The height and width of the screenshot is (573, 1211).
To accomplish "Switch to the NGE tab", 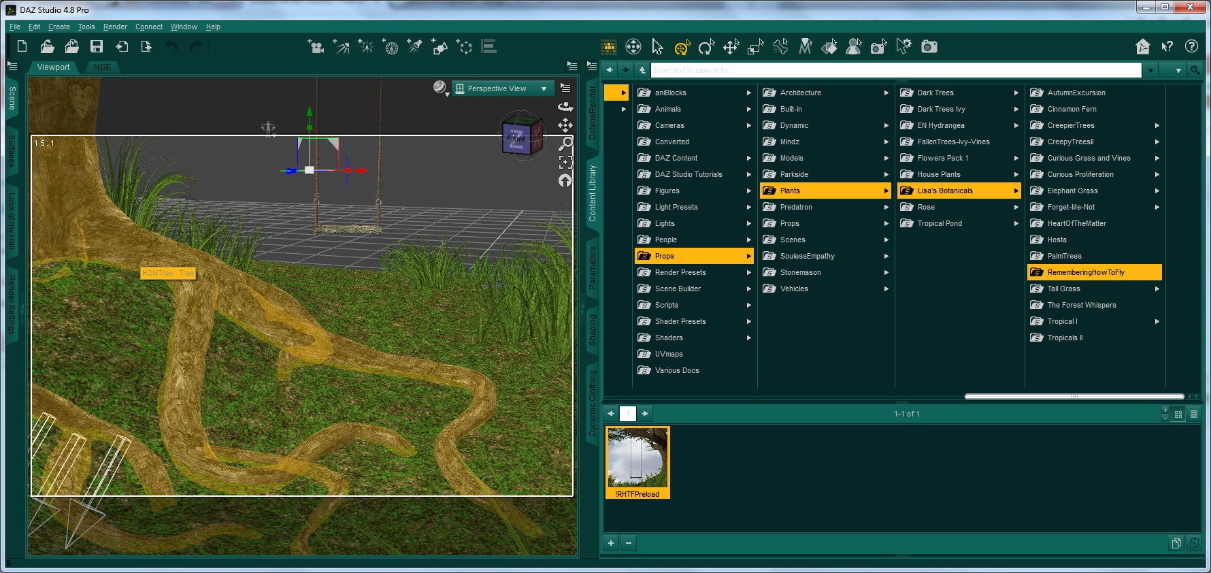I will click(102, 67).
